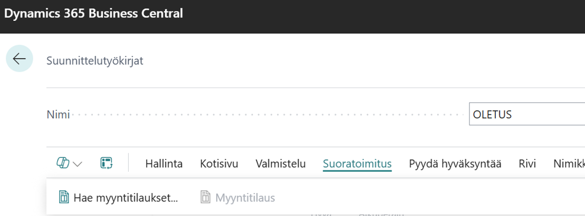Choose the Myyntitilaus action
Screen dimensions: 585x216
click(x=245, y=198)
